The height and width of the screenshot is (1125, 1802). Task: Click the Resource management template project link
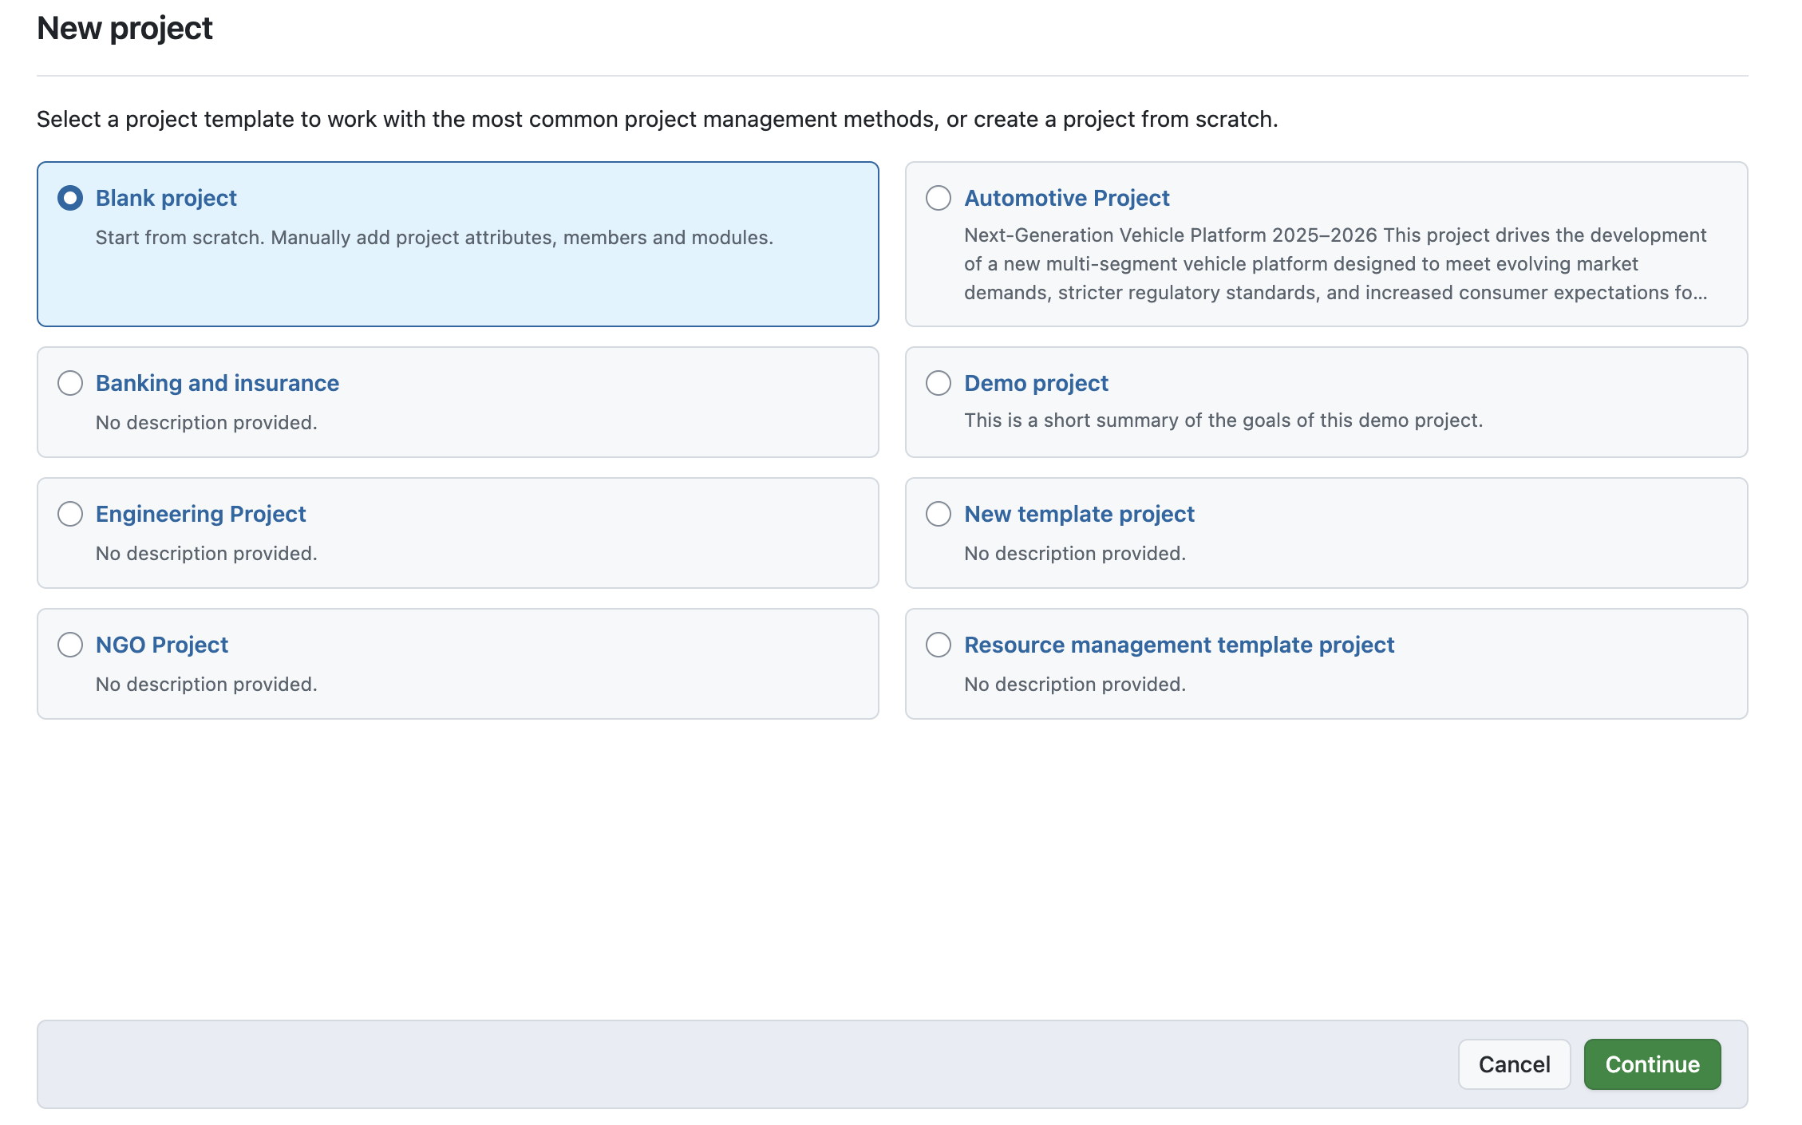(x=1179, y=645)
